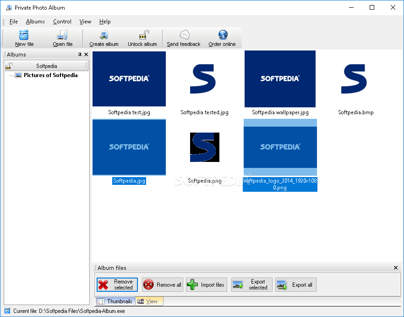Open the Control menu
The width and height of the screenshot is (404, 317).
click(x=62, y=22)
